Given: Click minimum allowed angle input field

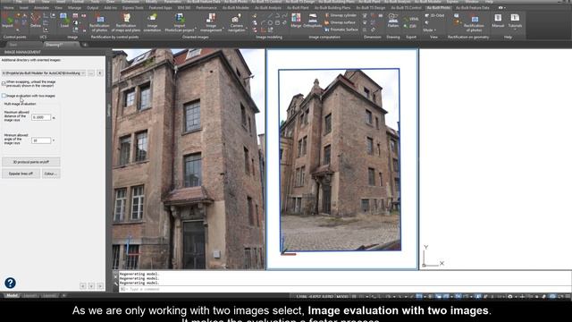Looking at the screenshot, I should 41,140.
